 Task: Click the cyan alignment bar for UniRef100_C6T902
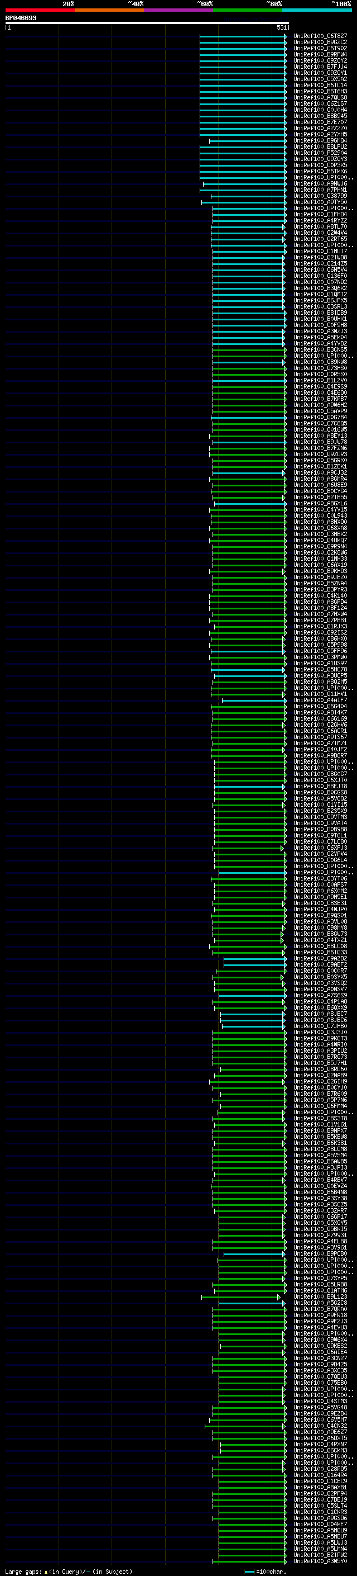pos(243,48)
